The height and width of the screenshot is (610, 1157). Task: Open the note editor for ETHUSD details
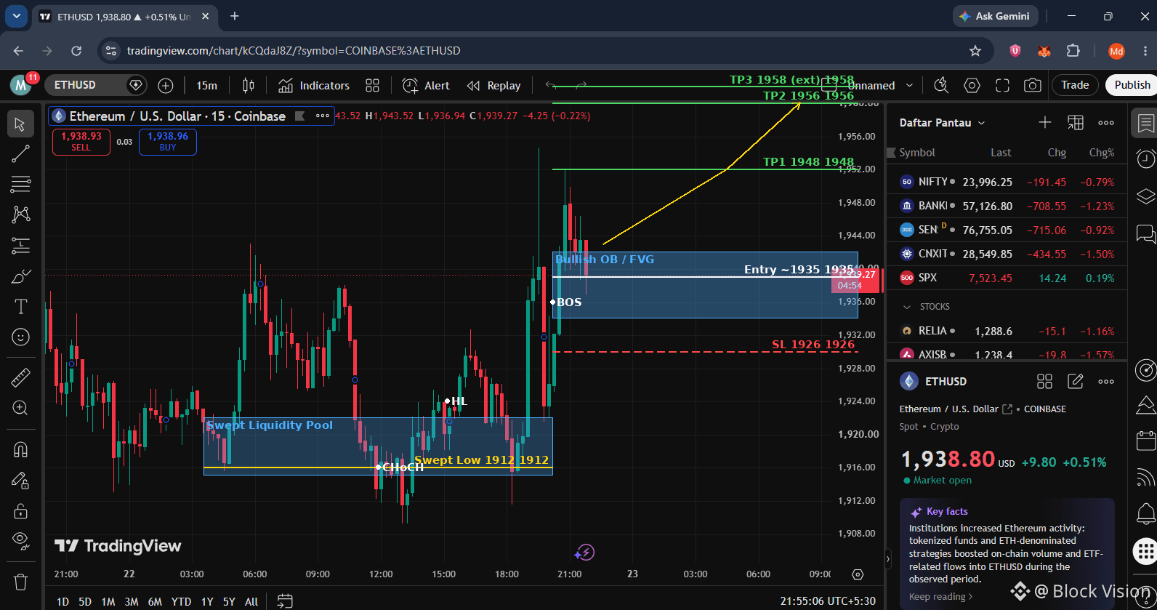tap(1076, 381)
